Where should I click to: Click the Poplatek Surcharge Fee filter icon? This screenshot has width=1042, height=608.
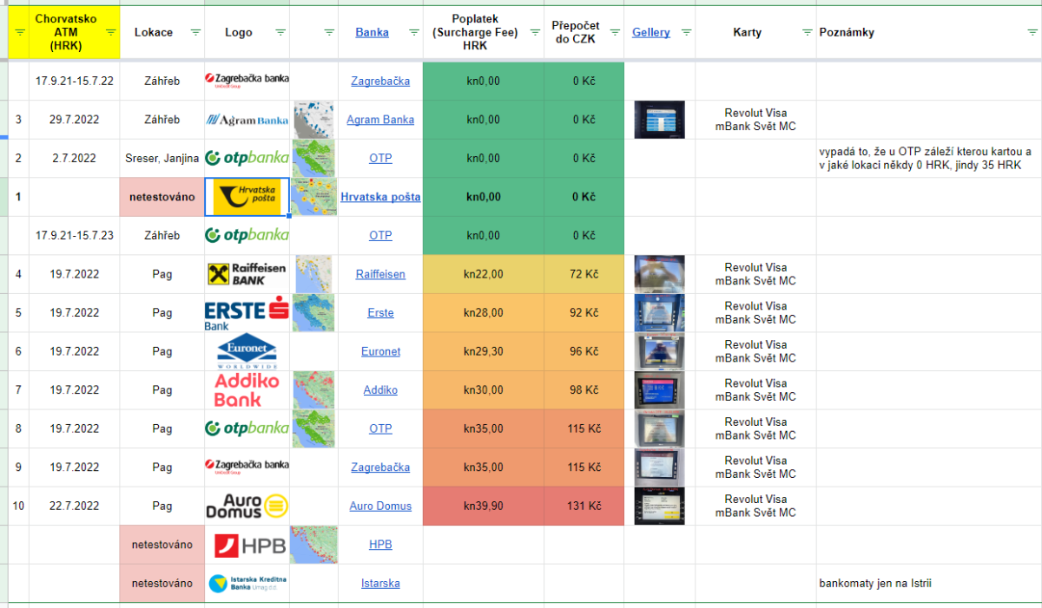(x=534, y=33)
